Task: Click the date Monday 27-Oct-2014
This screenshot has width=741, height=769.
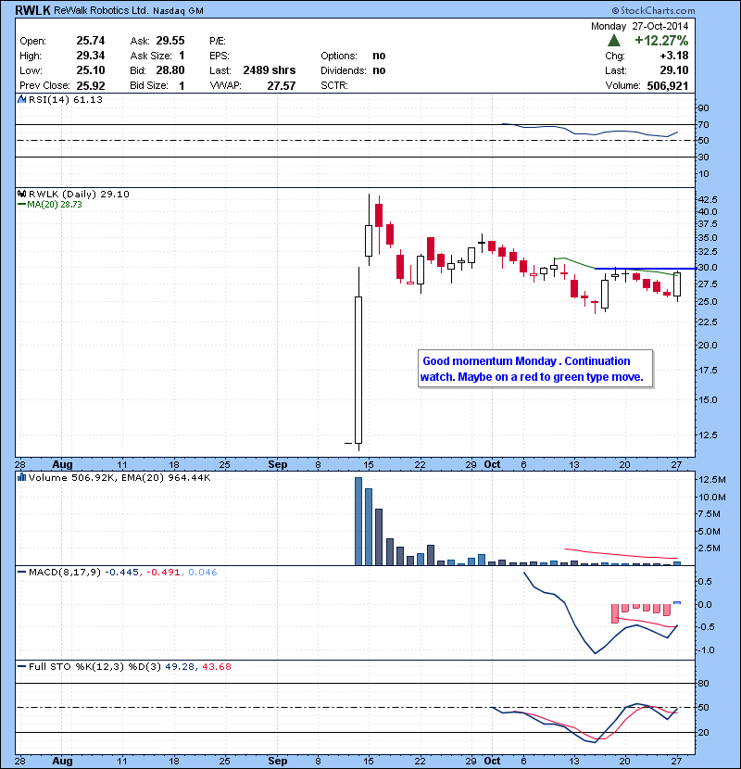Action: pos(639,26)
